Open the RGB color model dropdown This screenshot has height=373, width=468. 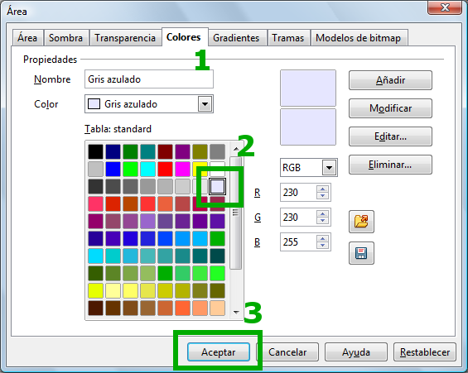[x=329, y=168]
